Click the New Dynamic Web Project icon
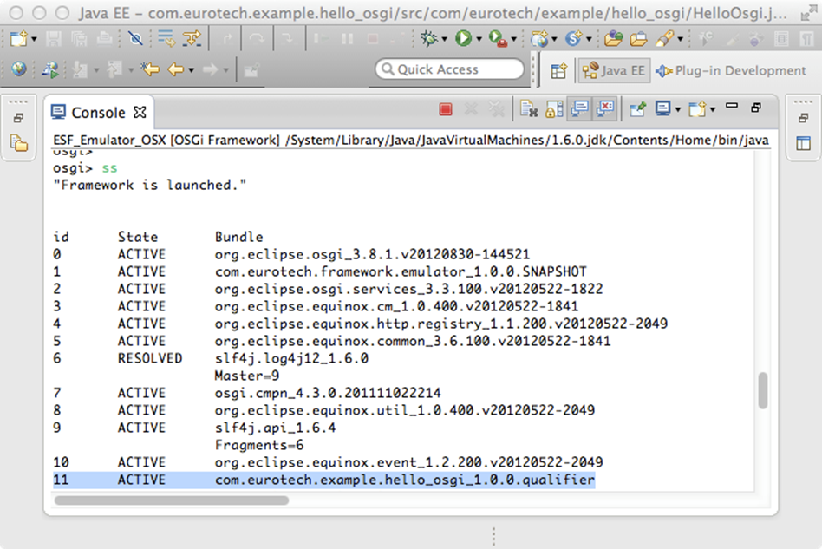This screenshot has height=549, width=822. [539, 38]
